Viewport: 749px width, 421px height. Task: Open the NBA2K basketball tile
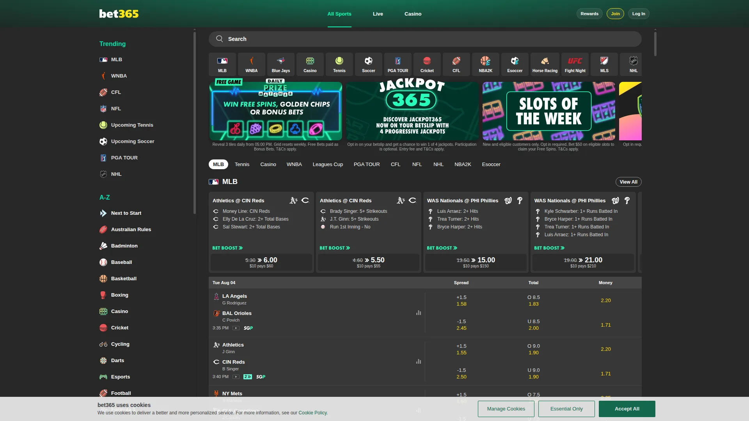point(485,64)
